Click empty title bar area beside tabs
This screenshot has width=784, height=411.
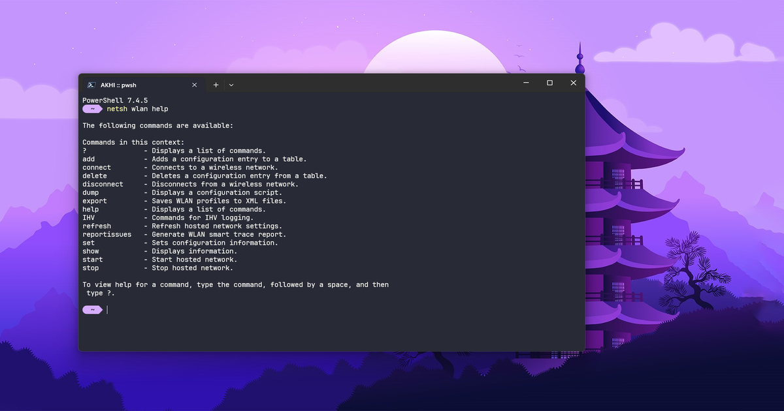click(x=372, y=84)
